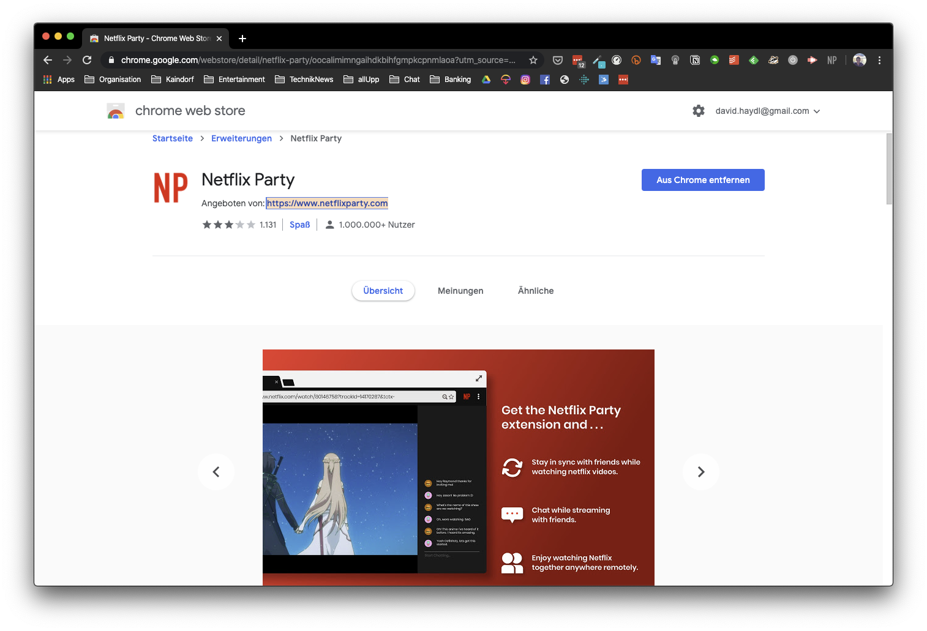
Task: Activate the color picker eyedropper extension
Action: click(598, 61)
